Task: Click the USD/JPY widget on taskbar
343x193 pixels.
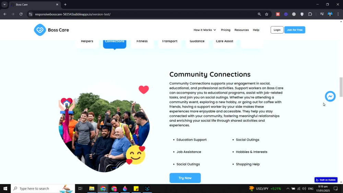Action: coord(265,189)
